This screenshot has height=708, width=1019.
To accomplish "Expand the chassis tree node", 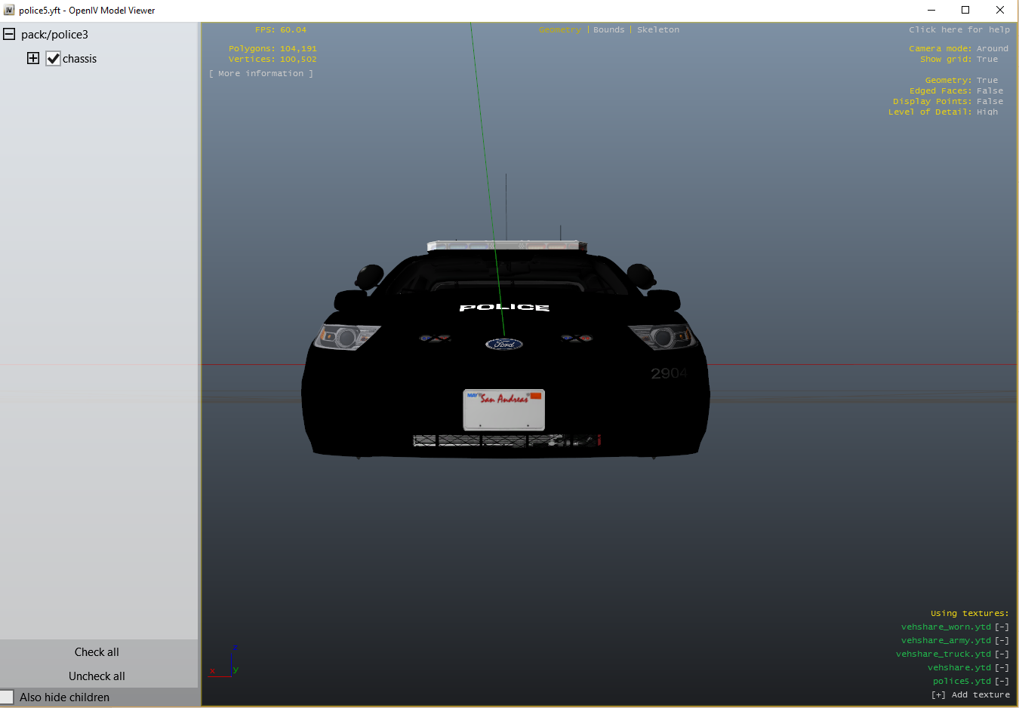I will pyautogui.click(x=33, y=59).
